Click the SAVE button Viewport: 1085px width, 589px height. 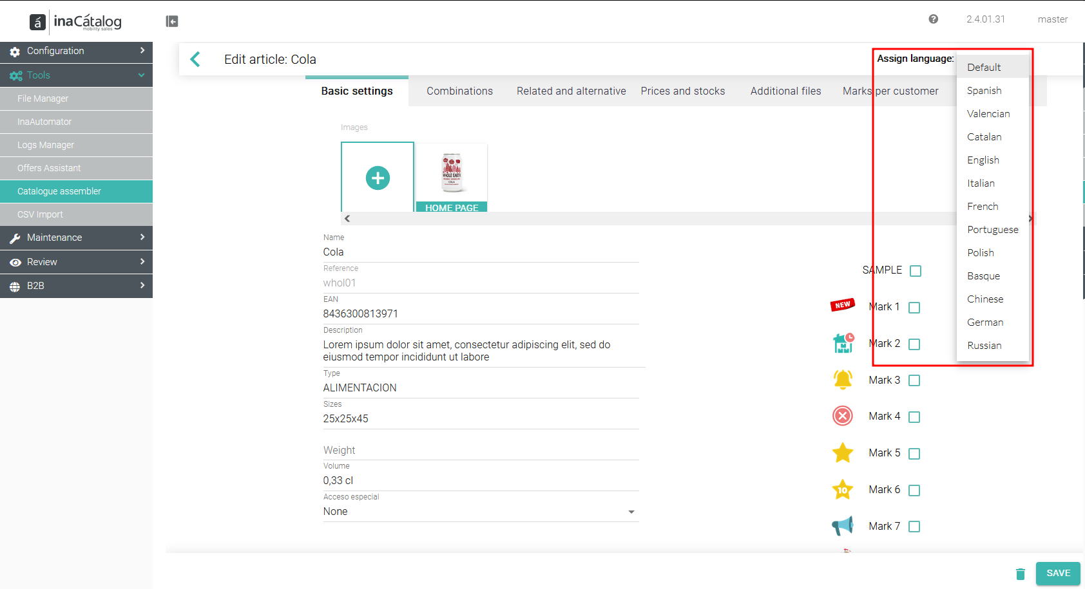point(1058,574)
